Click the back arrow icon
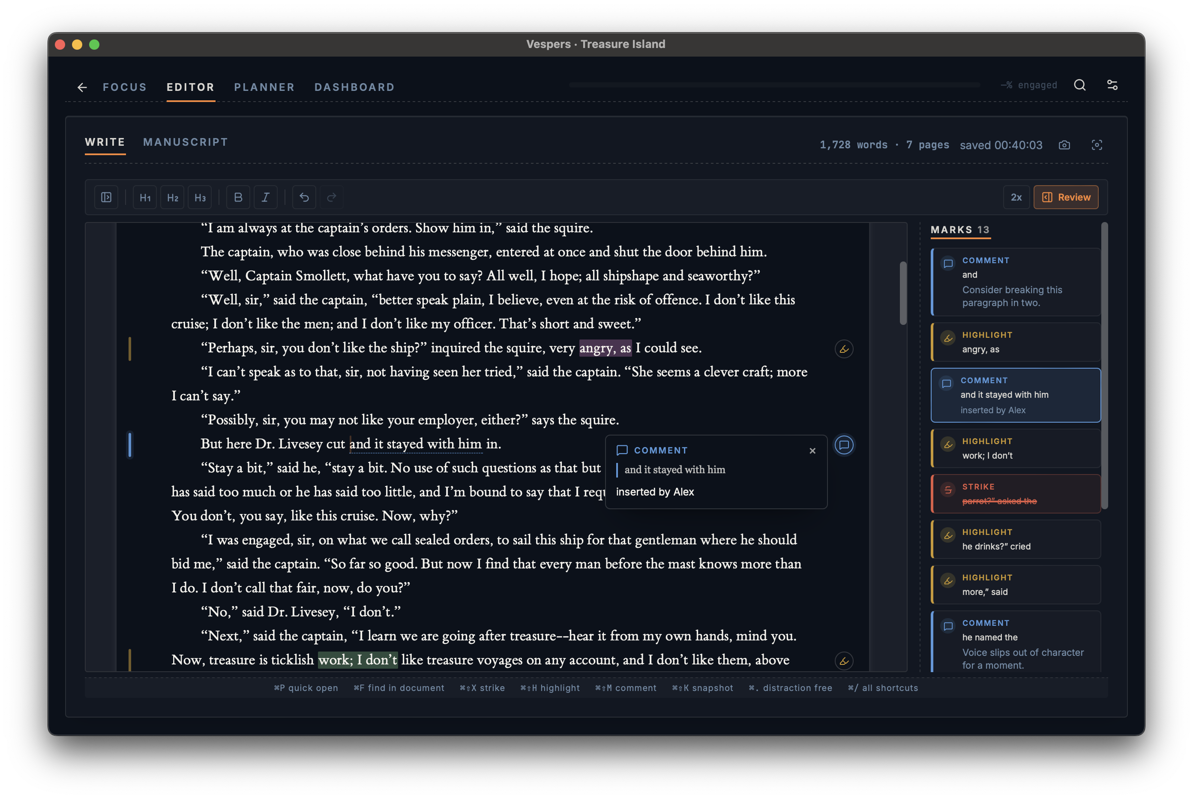Image resolution: width=1193 pixels, height=799 pixels. (82, 87)
